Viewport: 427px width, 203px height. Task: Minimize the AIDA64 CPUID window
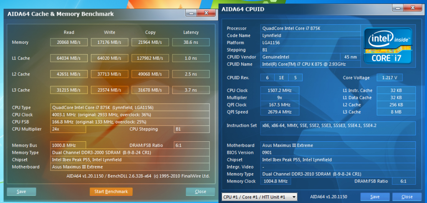tap(397, 8)
